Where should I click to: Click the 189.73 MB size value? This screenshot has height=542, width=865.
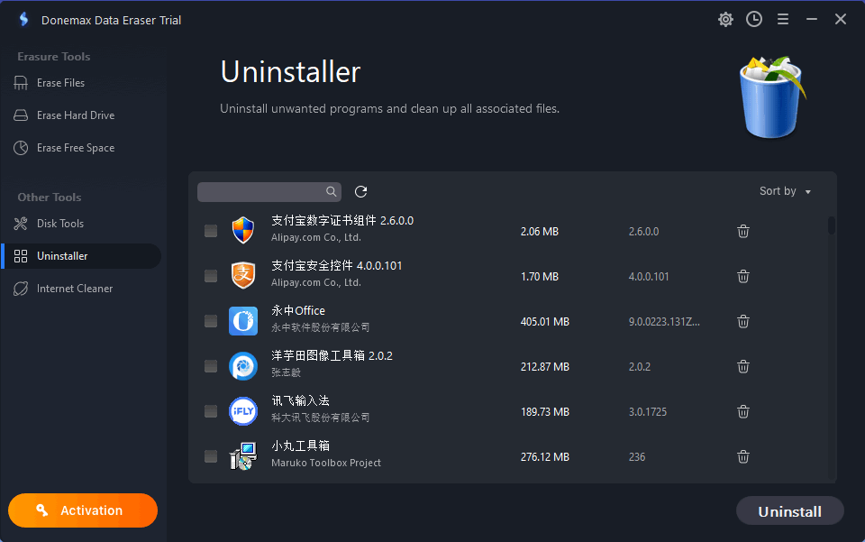pyautogui.click(x=545, y=412)
